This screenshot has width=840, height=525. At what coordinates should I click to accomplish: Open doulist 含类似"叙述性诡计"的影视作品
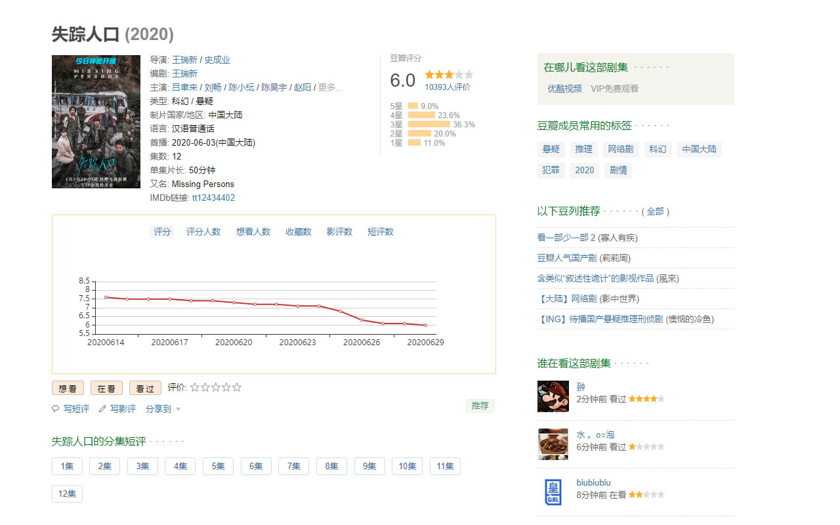tap(595, 278)
